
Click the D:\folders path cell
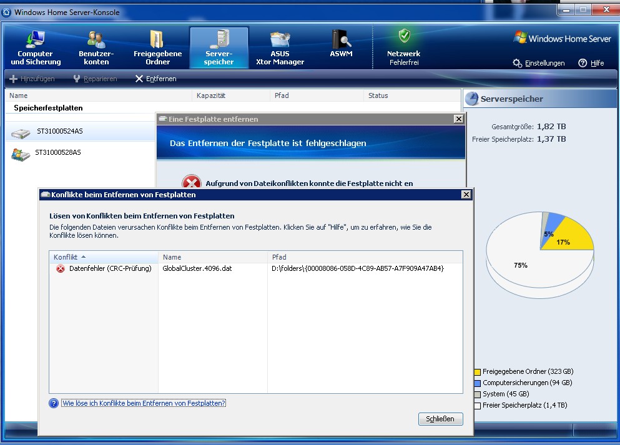coord(358,268)
